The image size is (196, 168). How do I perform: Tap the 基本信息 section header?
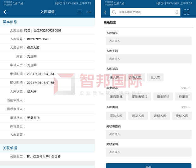point(10,22)
